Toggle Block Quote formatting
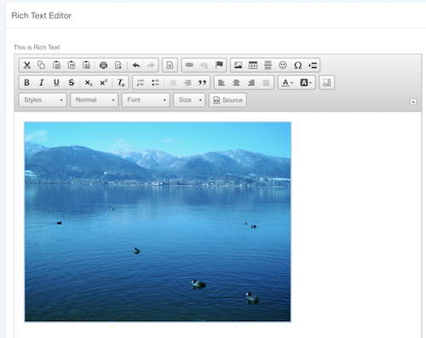This screenshot has width=426, height=338. coord(202,83)
